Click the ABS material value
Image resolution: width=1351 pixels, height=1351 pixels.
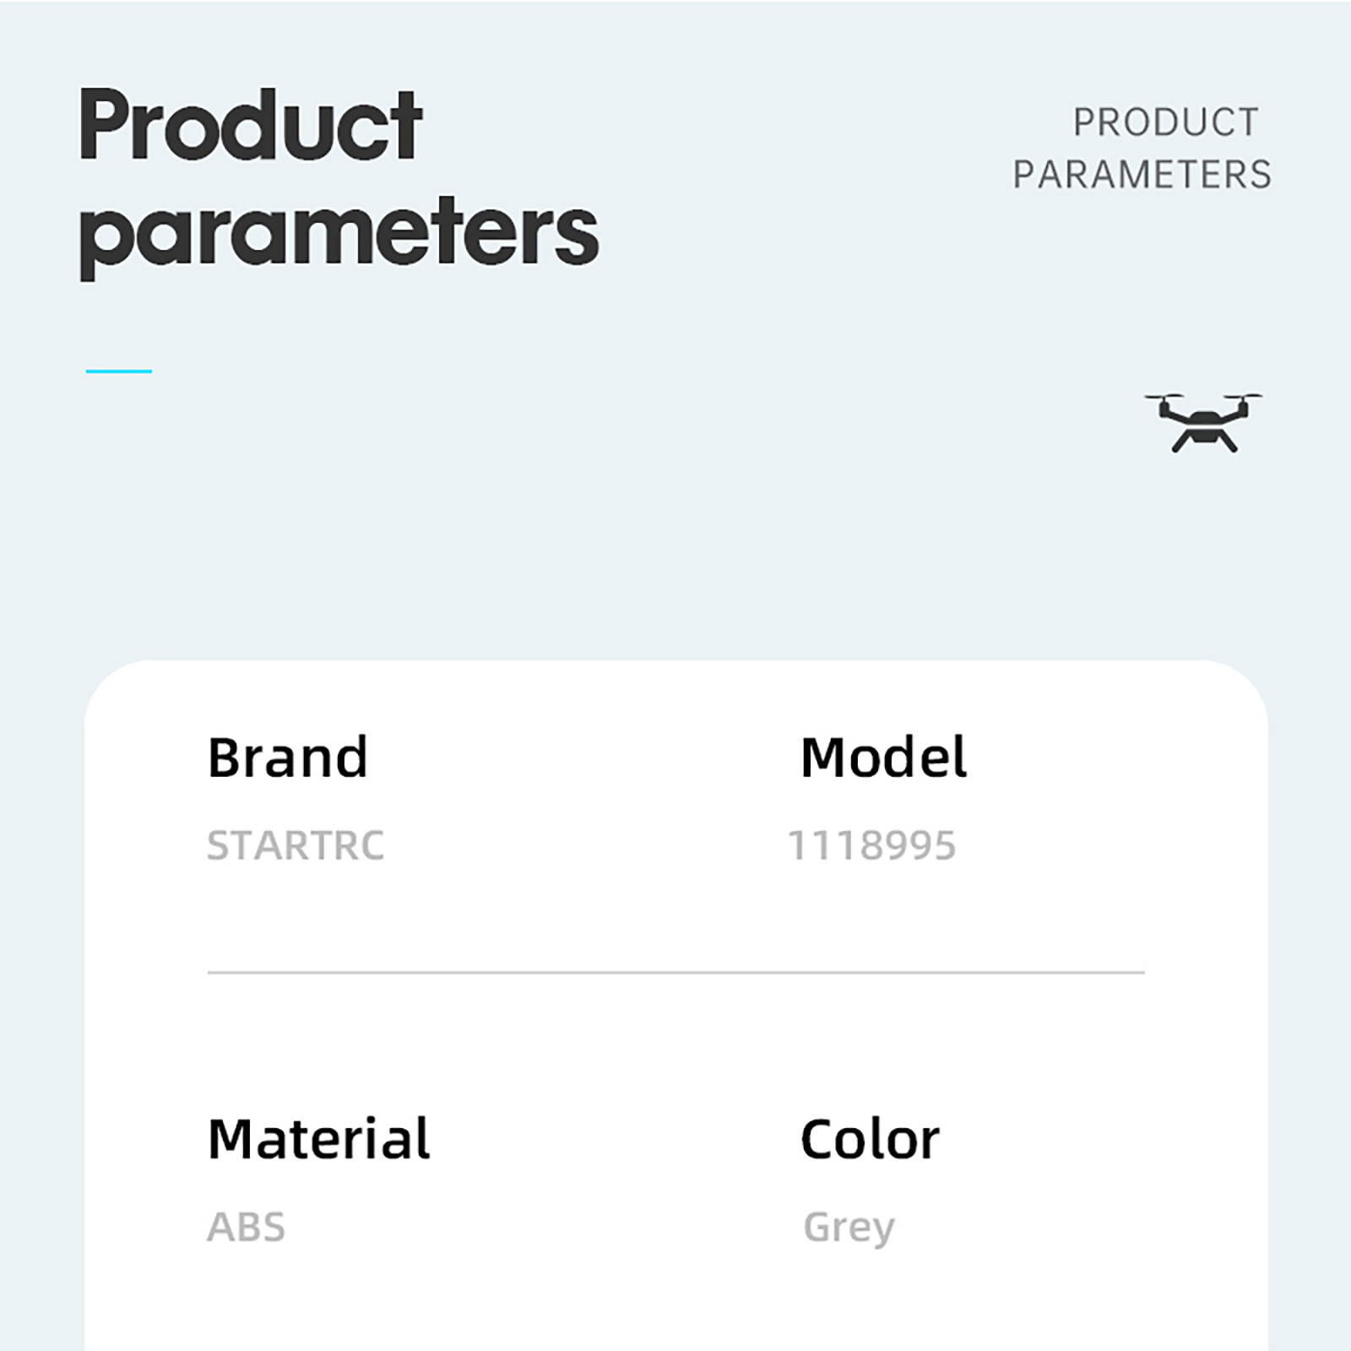click(x=247, y=1227)
